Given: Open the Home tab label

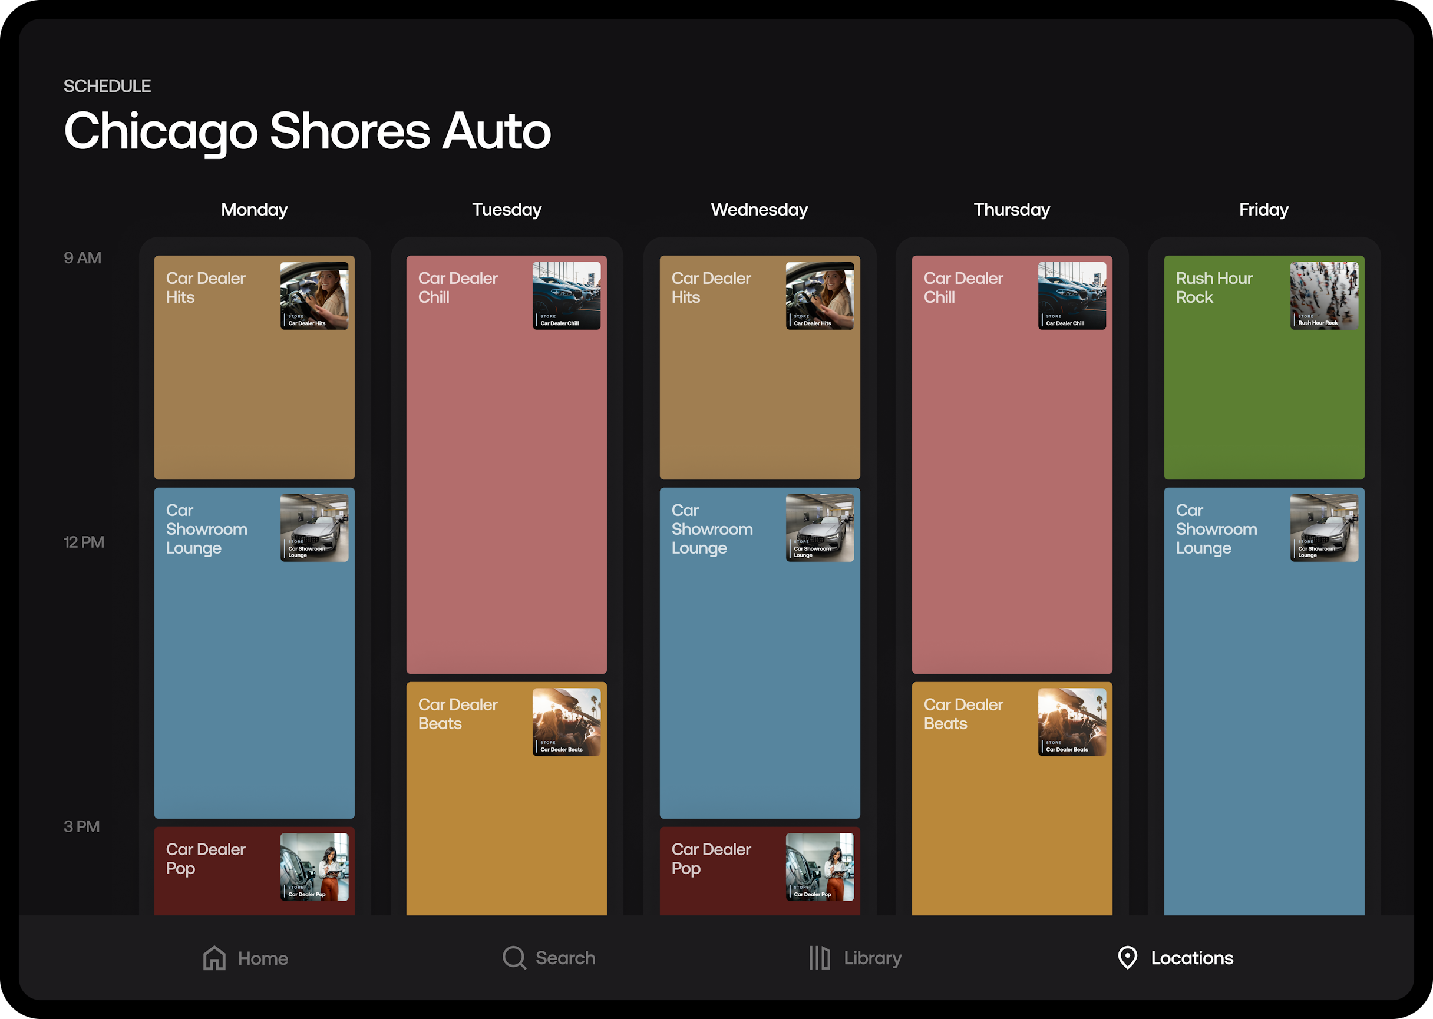Looking at the screenshot, I should click(x=262, y=959).
